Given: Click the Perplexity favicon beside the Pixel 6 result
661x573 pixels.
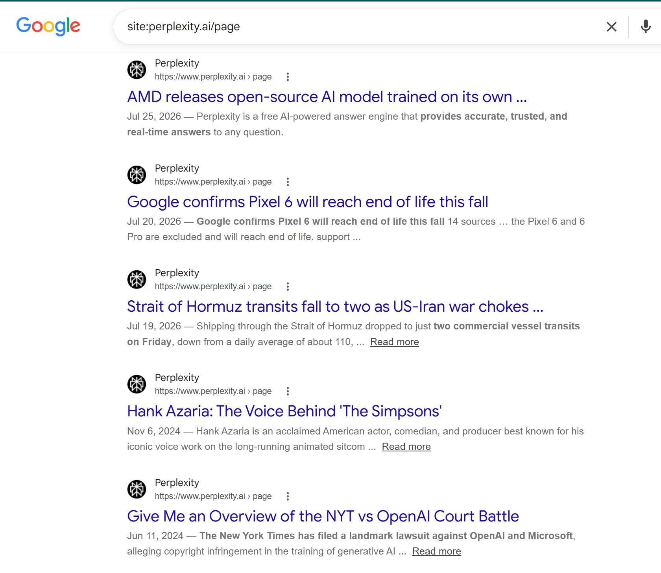Looking at the screenshot, I should point(137,175).
